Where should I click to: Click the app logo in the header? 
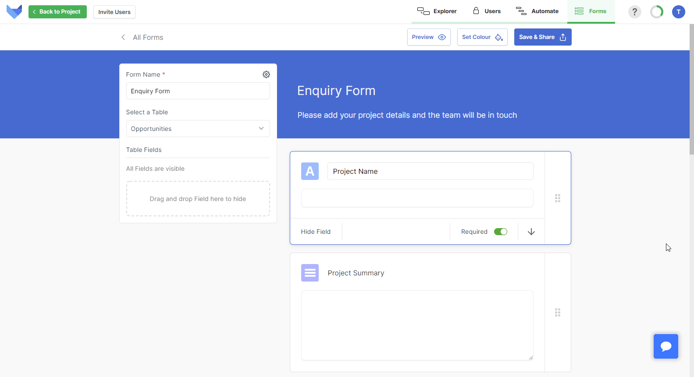coord(14,11)
